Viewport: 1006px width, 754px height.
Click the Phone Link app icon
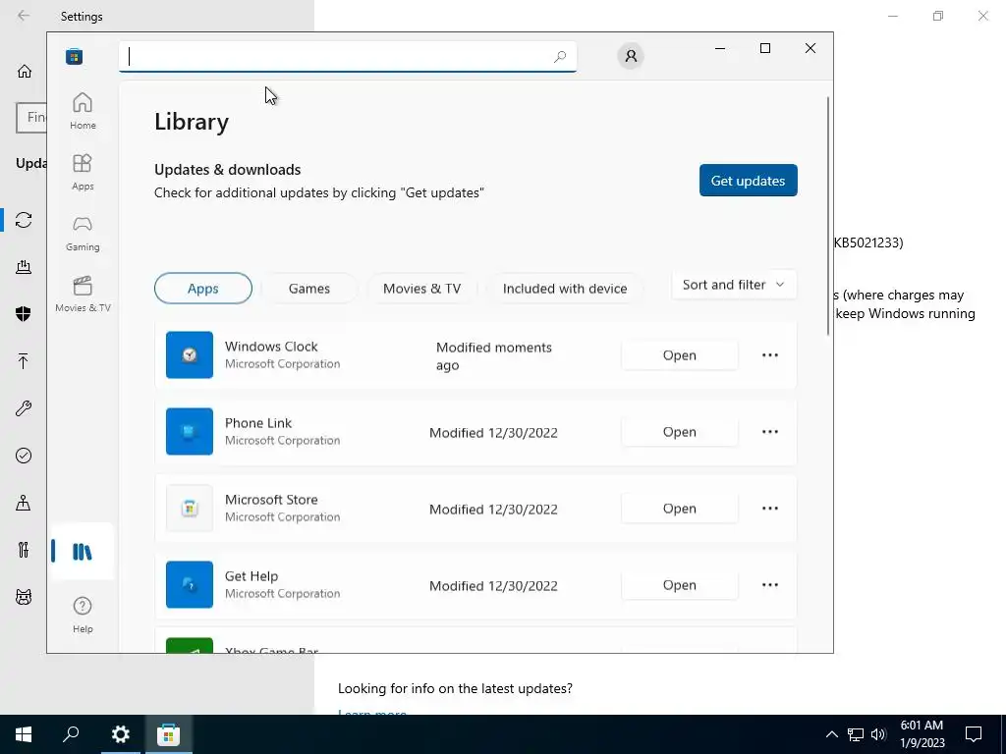190,432
